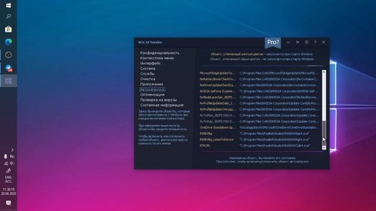Toggle RtHDVBg_ListenToDevice startup entry

click(x=217, y=139)
